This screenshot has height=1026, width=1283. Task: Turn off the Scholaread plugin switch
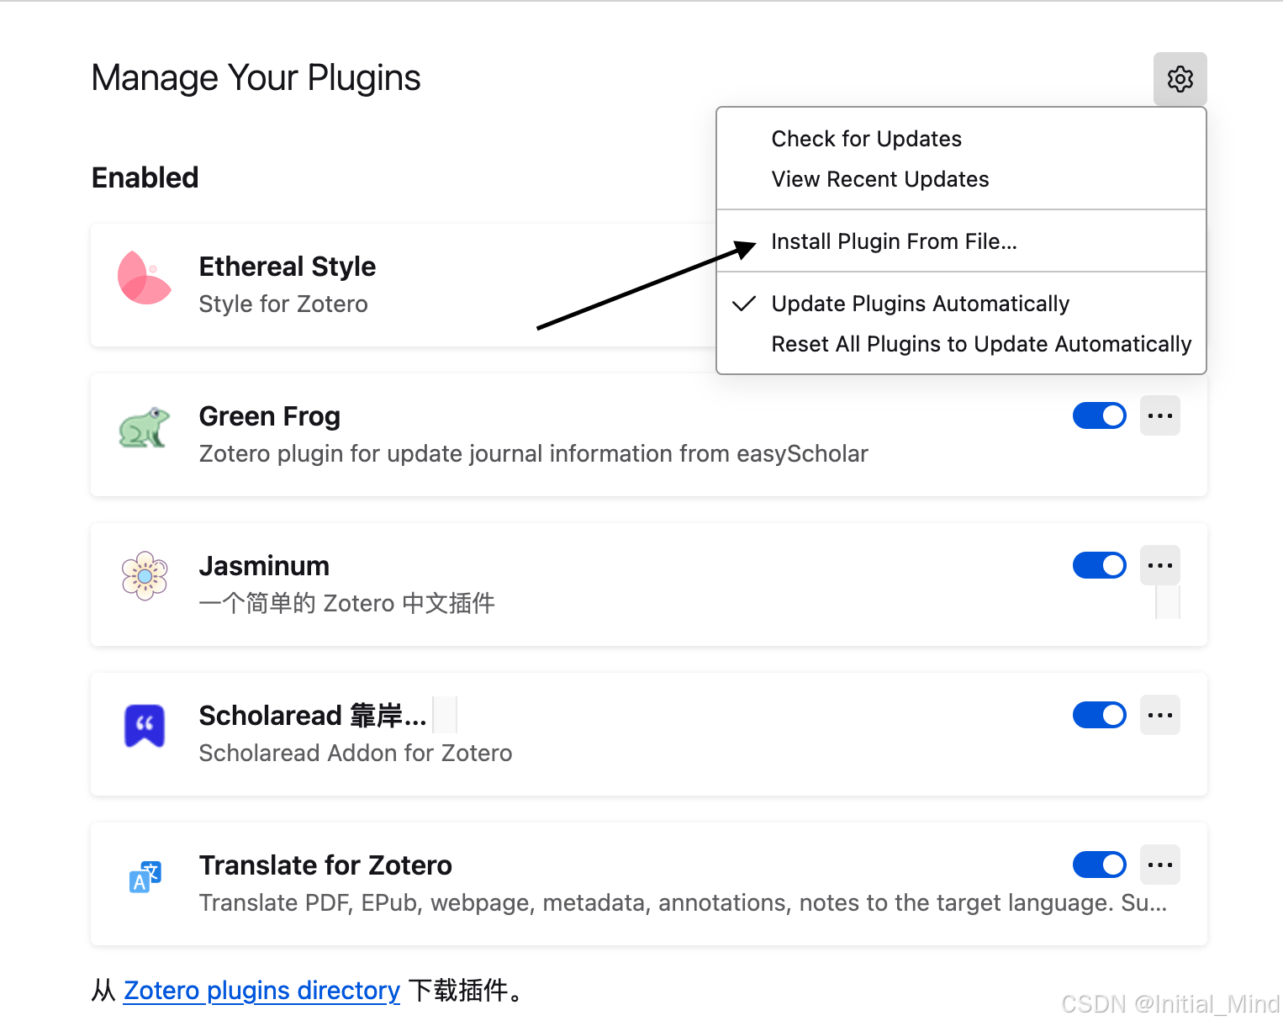point(1099,715)
